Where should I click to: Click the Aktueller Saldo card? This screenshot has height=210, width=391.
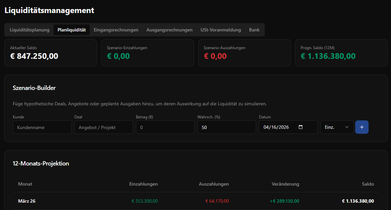51,53
